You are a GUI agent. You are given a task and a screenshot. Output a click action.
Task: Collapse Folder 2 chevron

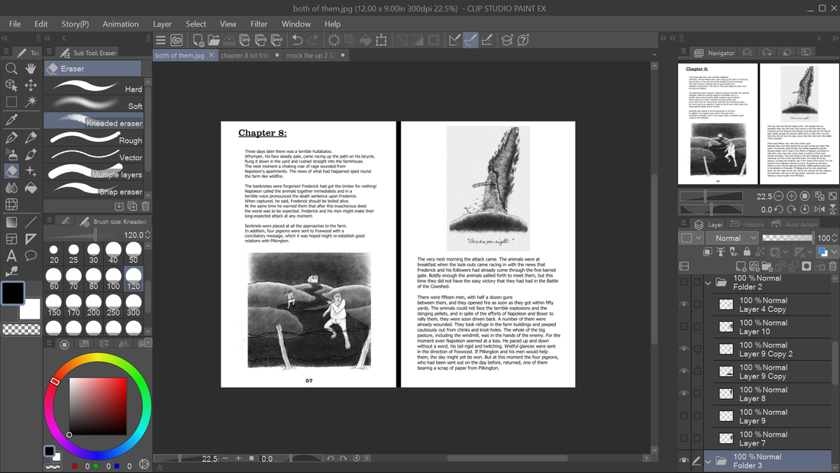pyautogui.click(x=708, y=283)
